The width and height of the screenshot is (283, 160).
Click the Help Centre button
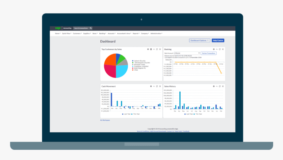coord(218,40)
